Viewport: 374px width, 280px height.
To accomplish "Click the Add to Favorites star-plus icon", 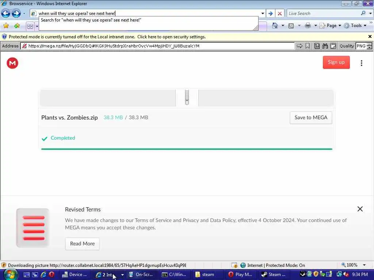I will (x=17, y=26).
